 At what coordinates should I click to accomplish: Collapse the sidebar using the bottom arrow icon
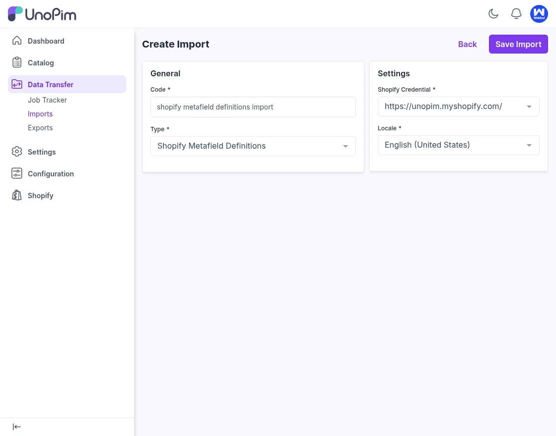(16, 427)
